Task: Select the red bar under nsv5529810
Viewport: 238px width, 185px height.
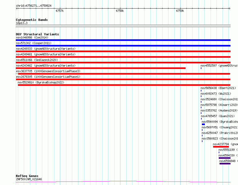Action: point(124,85)
